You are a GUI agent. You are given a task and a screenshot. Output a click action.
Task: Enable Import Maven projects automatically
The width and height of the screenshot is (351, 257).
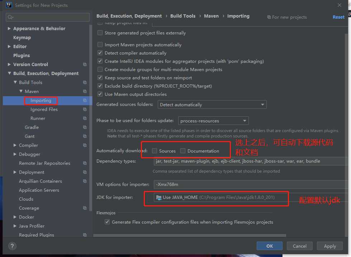[x=100, y=45]
